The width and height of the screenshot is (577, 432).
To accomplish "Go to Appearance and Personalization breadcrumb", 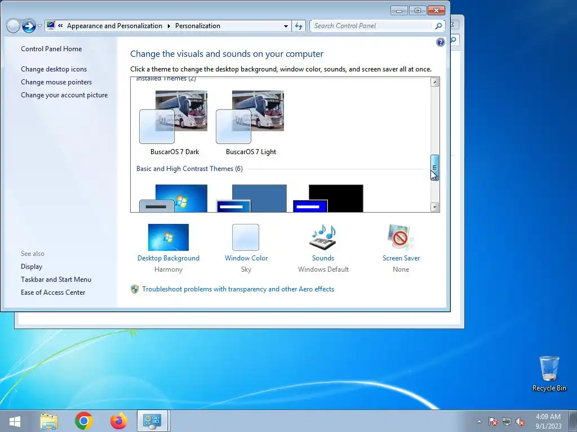I will pyautogui.click(x=114, y=26).
